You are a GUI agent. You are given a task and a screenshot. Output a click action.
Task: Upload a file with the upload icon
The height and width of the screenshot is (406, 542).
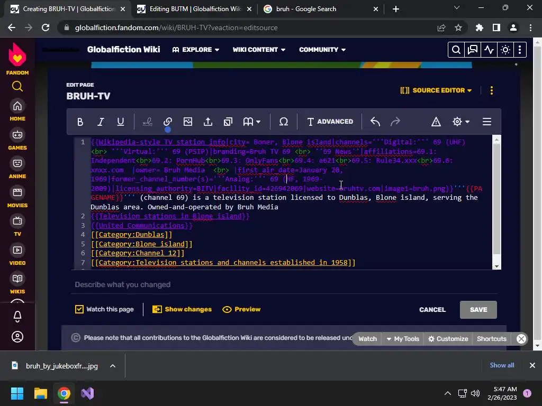[x=207, y=122]
